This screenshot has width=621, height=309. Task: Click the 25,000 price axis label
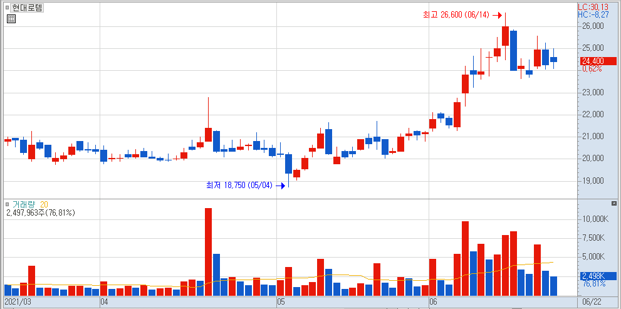pos(592,48)
